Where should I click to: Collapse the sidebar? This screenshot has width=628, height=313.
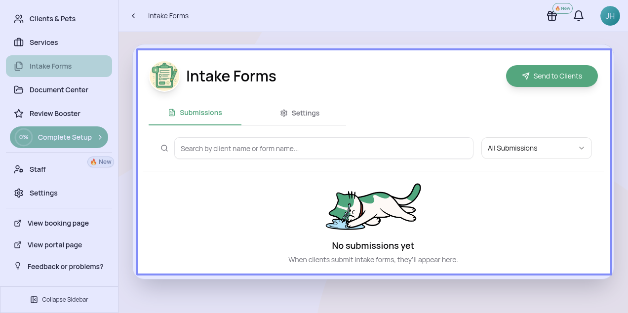(59, 300)
